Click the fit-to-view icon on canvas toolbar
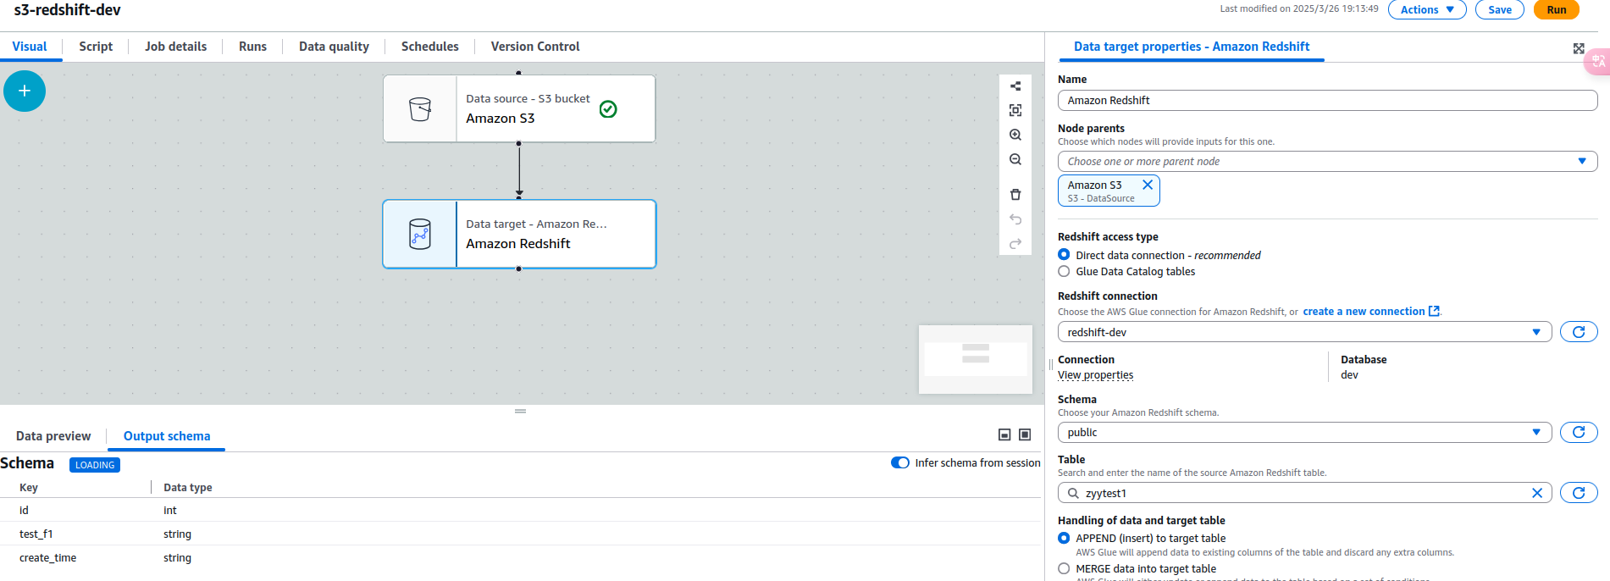The width and height of the screenshot is (1610, 581). 1015,110
